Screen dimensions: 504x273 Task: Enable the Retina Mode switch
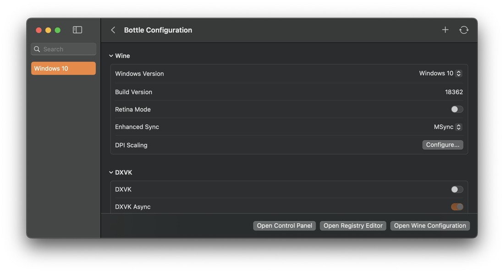point(457,109)
